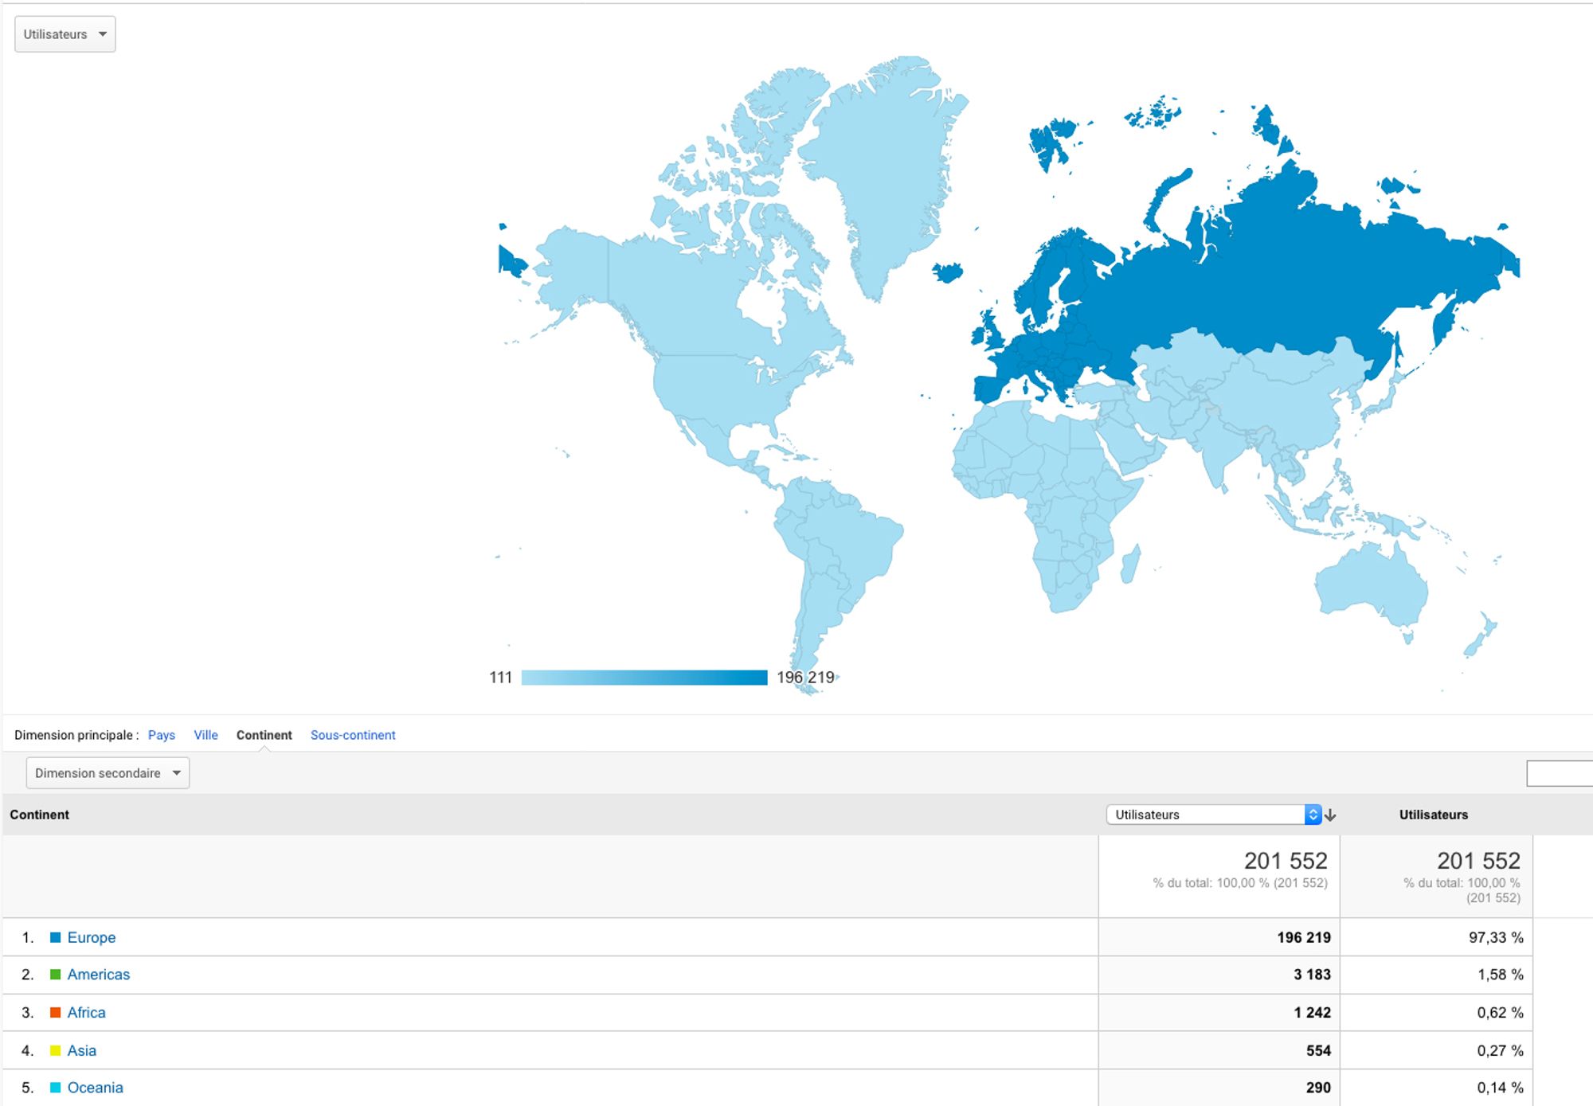Select the Continent dimension tab
1593x1106 pixels.
(264, 735)
